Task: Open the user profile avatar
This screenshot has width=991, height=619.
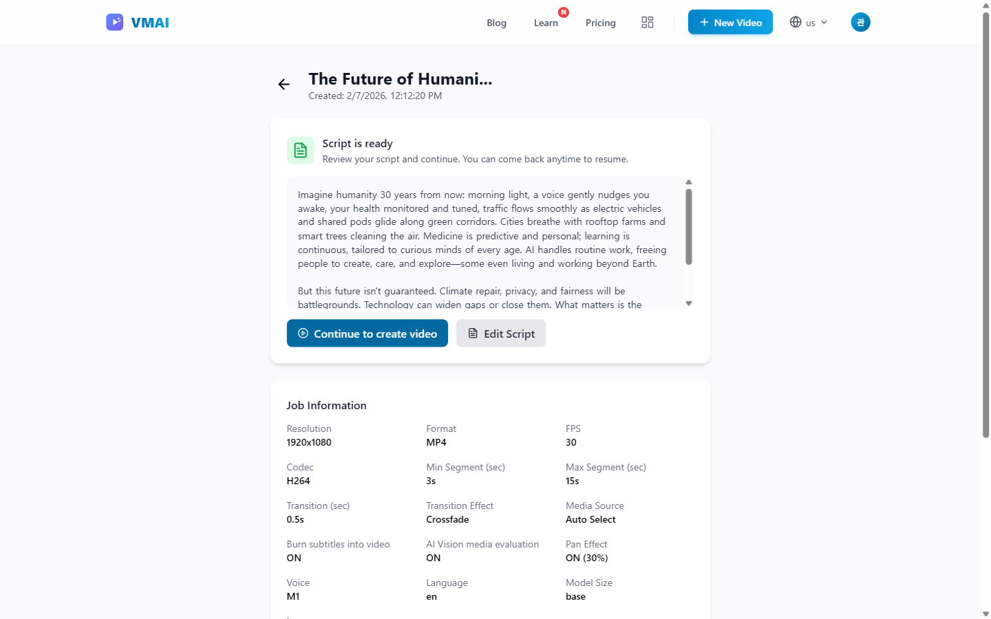Action: 860,22
